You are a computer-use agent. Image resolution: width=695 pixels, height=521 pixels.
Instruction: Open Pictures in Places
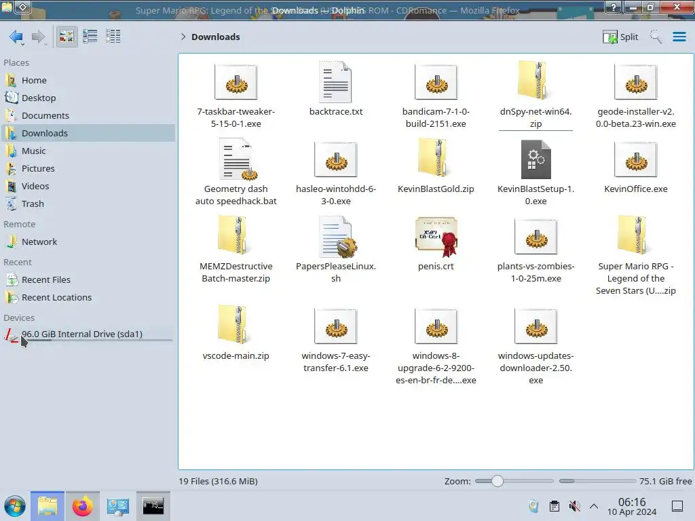click(89, 169)
